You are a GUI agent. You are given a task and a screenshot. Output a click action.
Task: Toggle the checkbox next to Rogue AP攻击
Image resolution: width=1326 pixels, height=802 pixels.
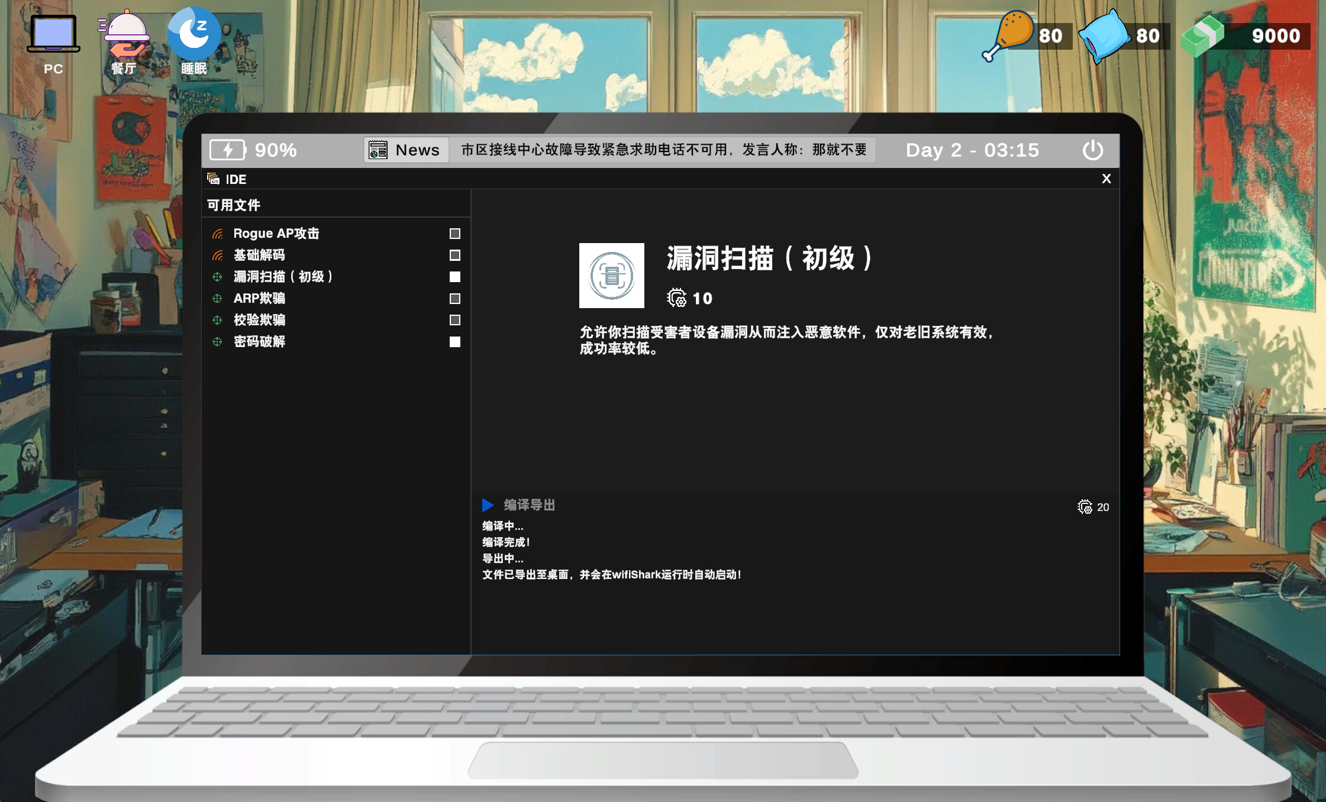point(454,233)
